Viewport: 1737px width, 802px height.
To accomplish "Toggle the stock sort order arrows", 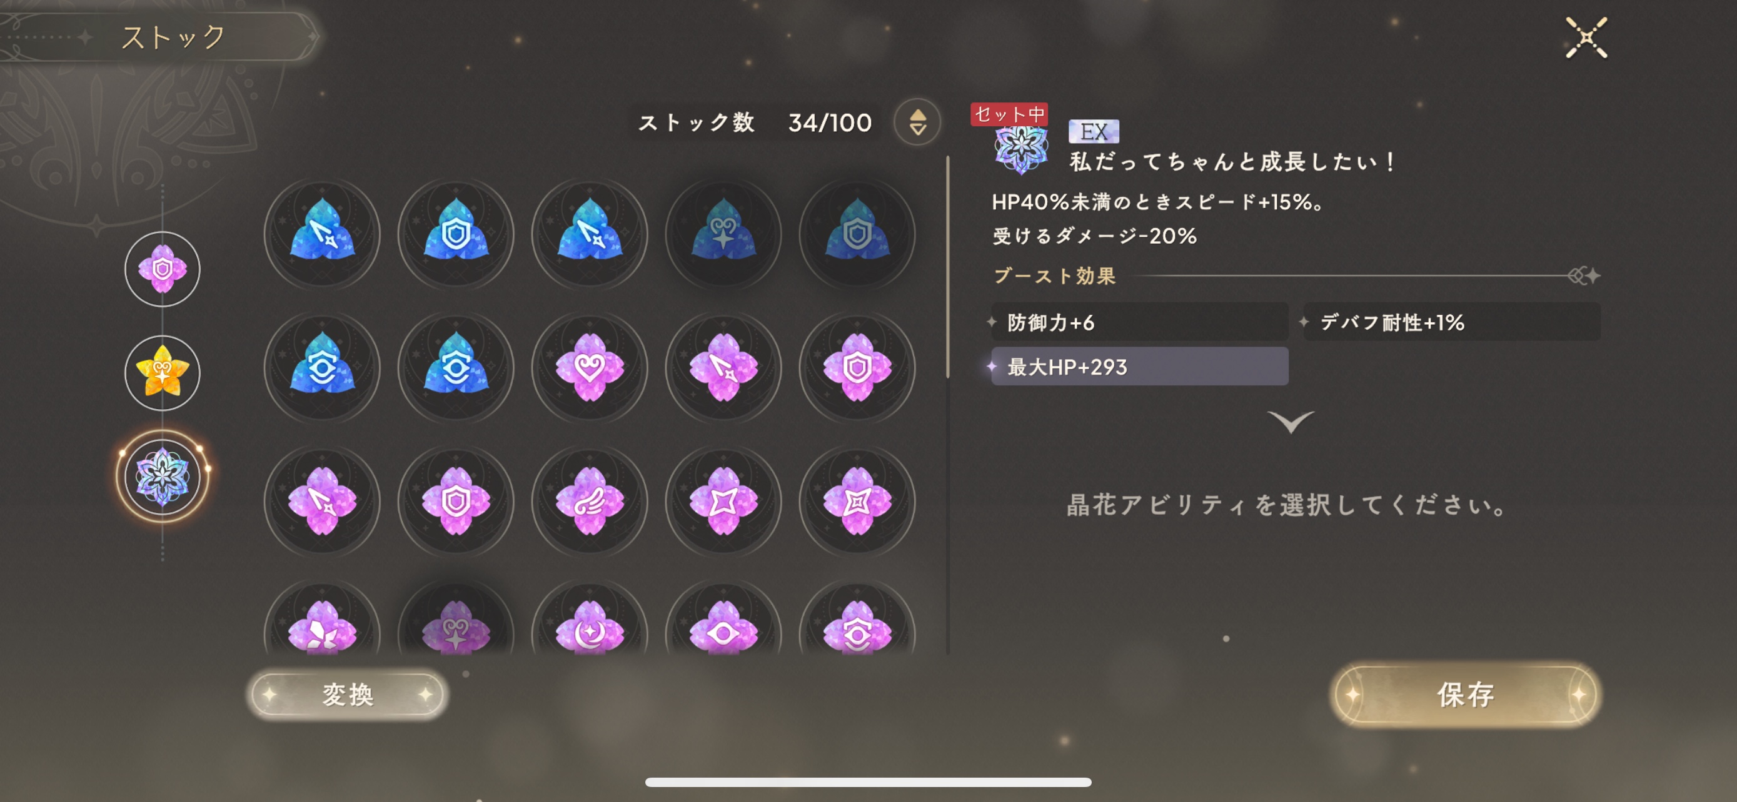I will (x=917, y=122).
